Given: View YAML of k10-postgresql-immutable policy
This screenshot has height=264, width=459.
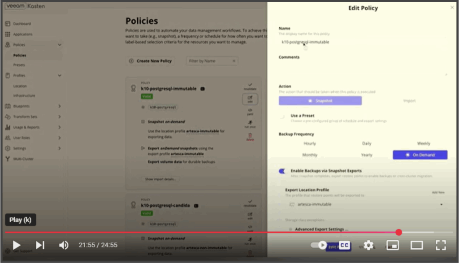Looking at the screenshot, I should coord(250,112).
